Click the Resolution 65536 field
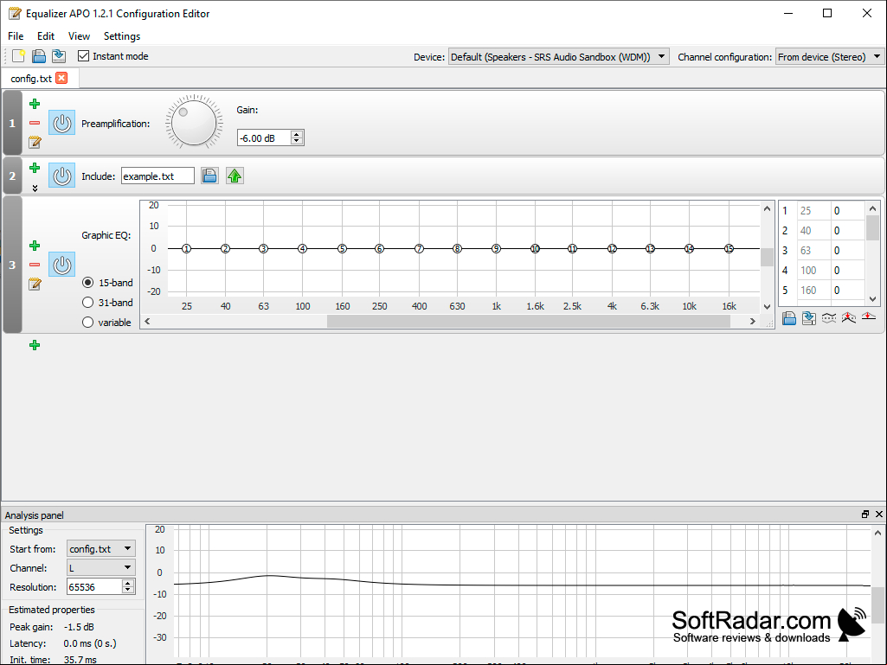887x665 pixels. [x=94, y=587]
